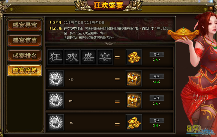Switch to the 盛宴惊喜 tab
The width and height of the screenshot is (217, 137).
pyautogui.click(x=25, y=40)
